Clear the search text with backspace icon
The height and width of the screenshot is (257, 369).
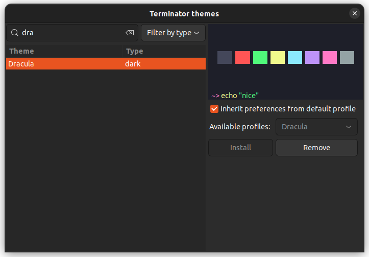click(130, 33)
